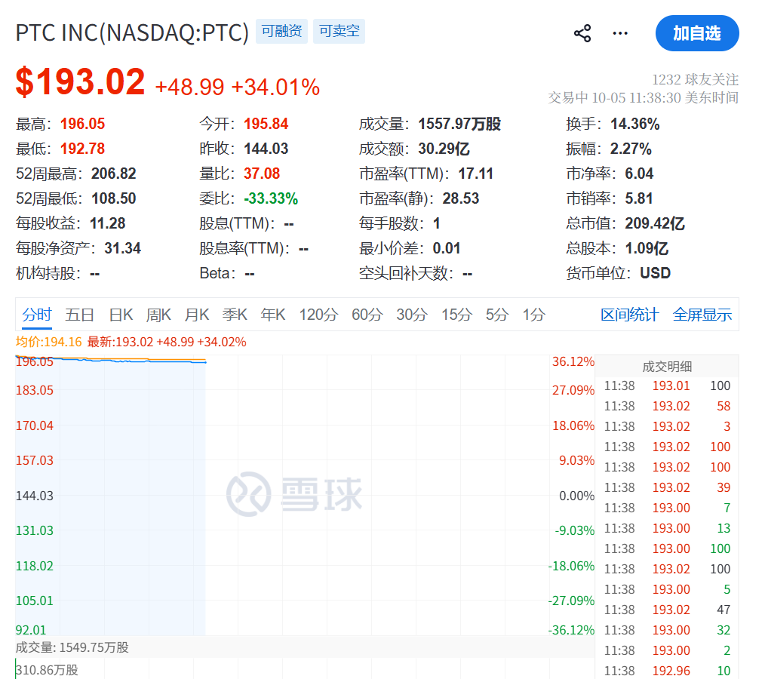Click the 均价:194.16 label above chart
Viewport: 765px width, 679px height.
click(x=49, y=342)
